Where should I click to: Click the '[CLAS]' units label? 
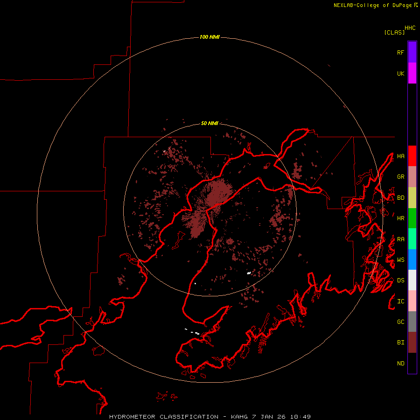[394, 32]
